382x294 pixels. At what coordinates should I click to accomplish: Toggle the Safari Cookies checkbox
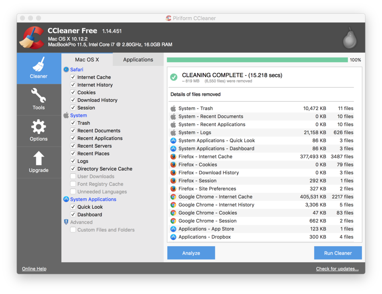[73, 92]
